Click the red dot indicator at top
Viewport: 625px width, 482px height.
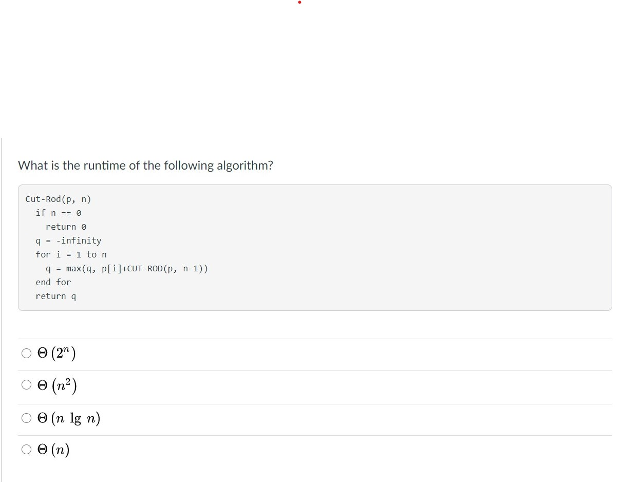(x=299, y=3)
